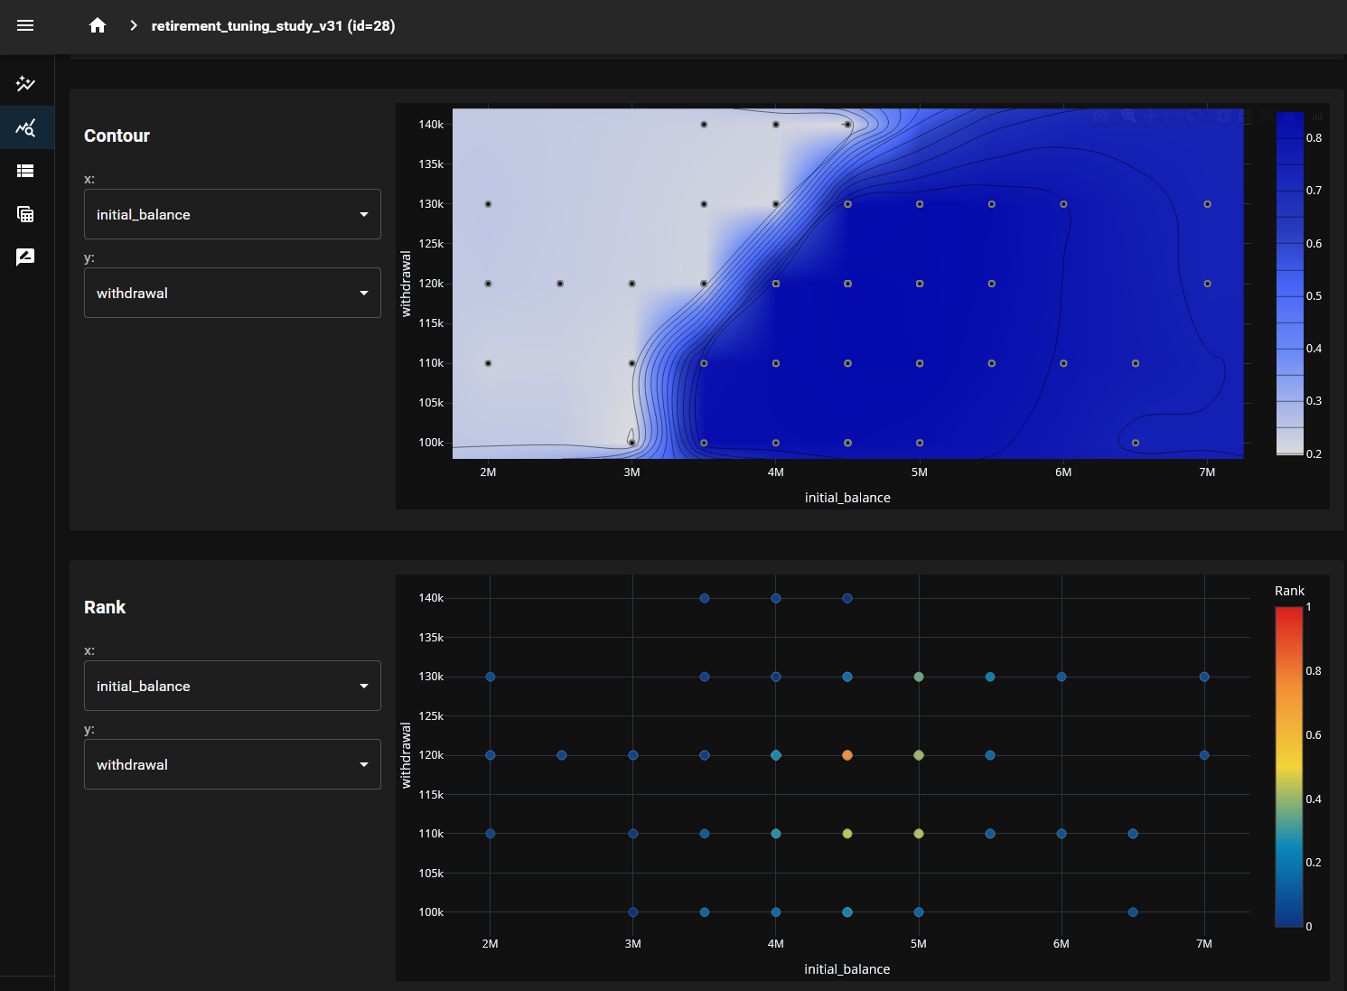Click the orange point in Rank plot

[x=847, y=755]
